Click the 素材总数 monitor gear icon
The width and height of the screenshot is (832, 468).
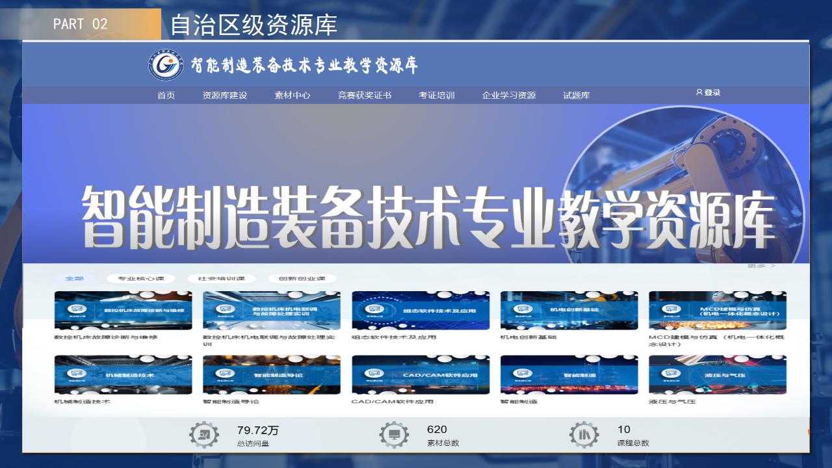point(394,435)
